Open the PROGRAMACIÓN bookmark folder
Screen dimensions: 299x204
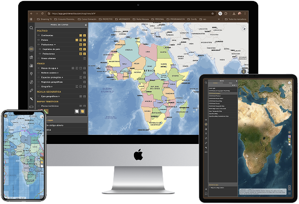[176, 19]
